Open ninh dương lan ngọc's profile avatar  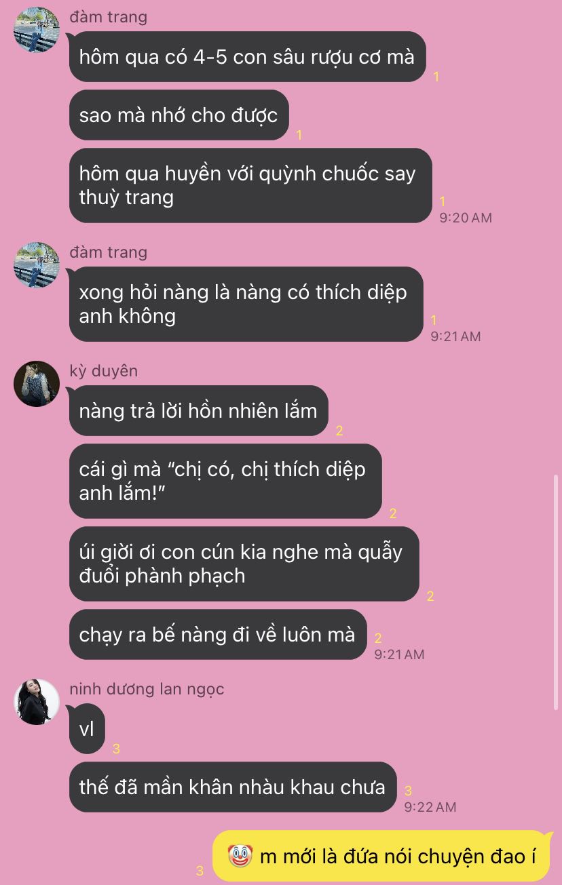pos(37,702)
